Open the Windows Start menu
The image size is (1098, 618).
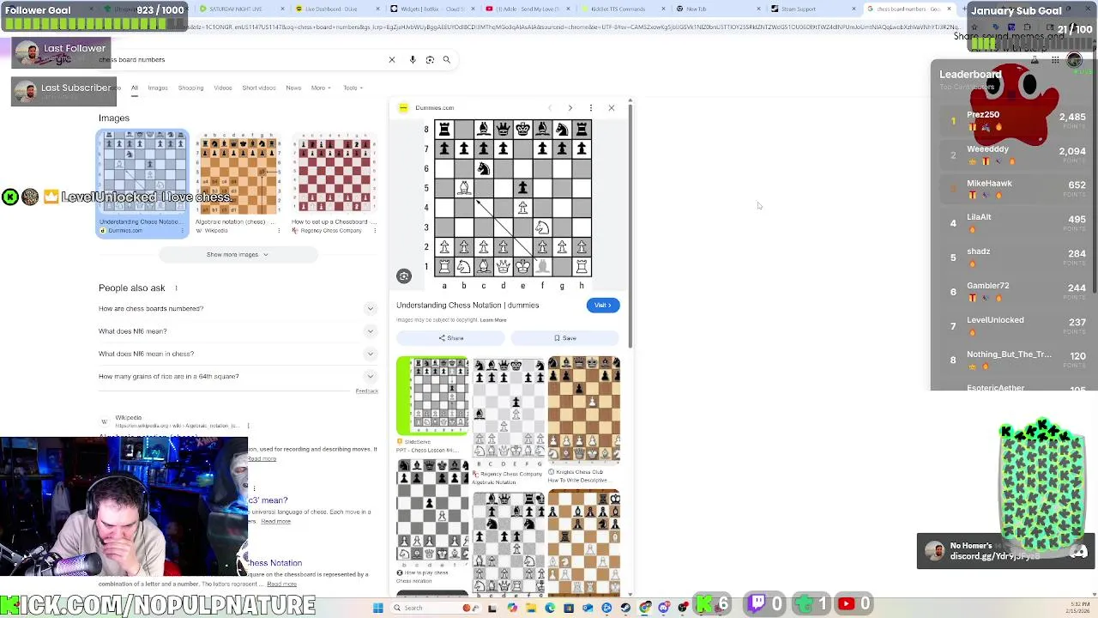tap(378, 608)
